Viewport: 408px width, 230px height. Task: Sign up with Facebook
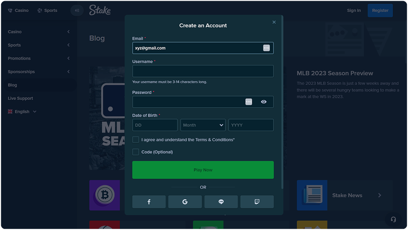[149, 202]
